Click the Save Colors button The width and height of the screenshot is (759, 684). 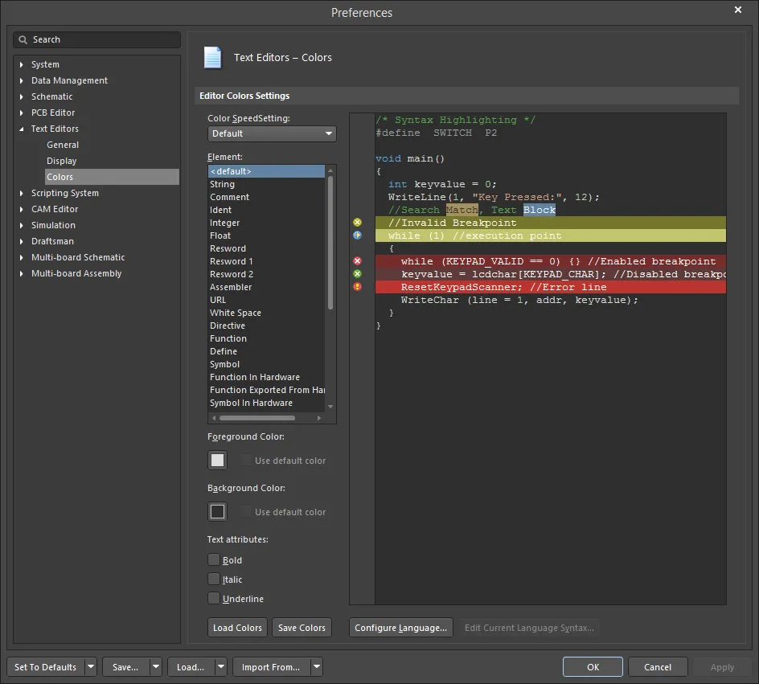302,628
